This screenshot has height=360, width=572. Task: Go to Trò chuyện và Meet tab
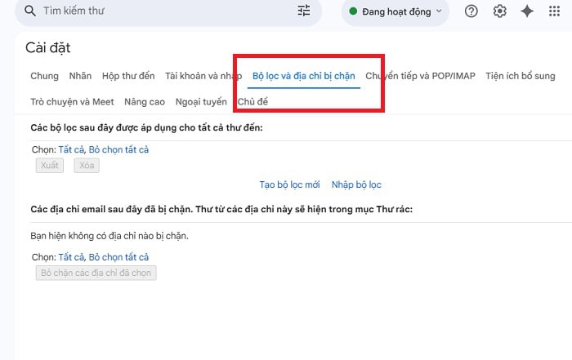click(x=72, y=102)
